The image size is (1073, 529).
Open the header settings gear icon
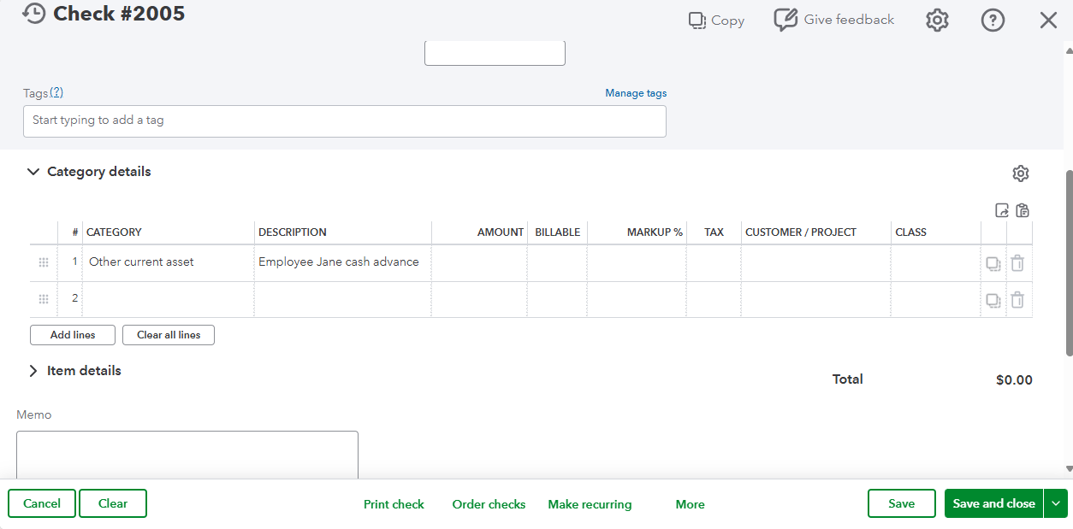click(x=937, y=21)
